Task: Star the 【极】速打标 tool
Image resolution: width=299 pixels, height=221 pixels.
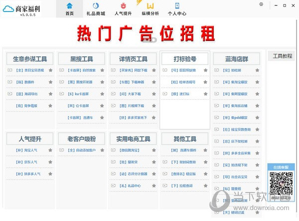Action: tap(205, 94)
